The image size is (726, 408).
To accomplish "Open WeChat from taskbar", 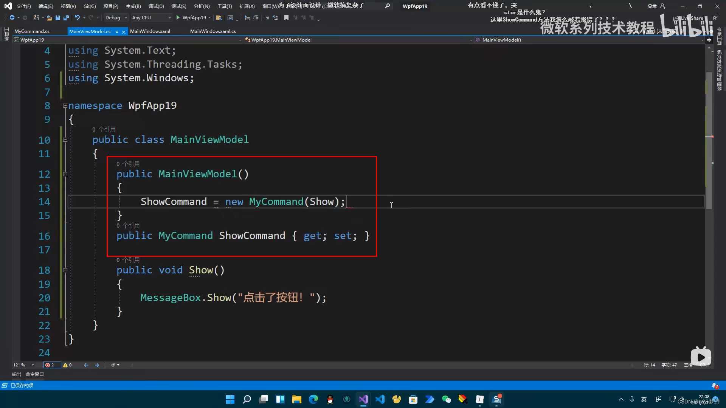I will click(446, 399).
